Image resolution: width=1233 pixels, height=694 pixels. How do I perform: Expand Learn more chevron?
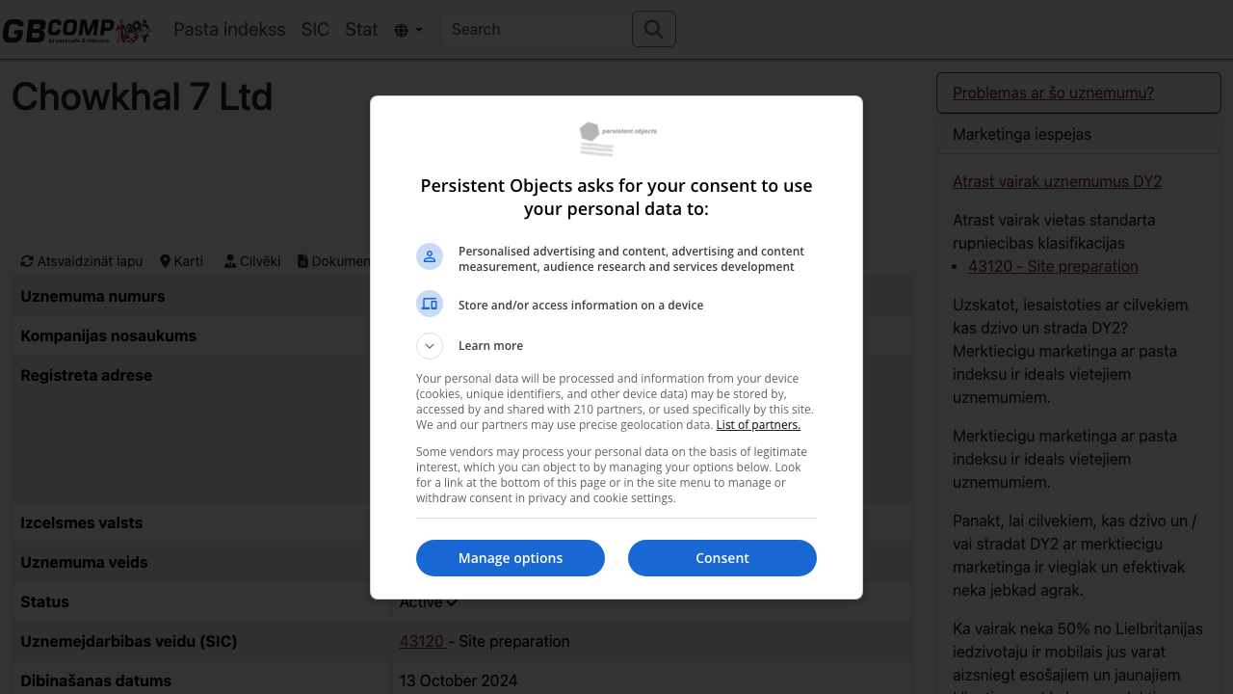click(430, 346)
